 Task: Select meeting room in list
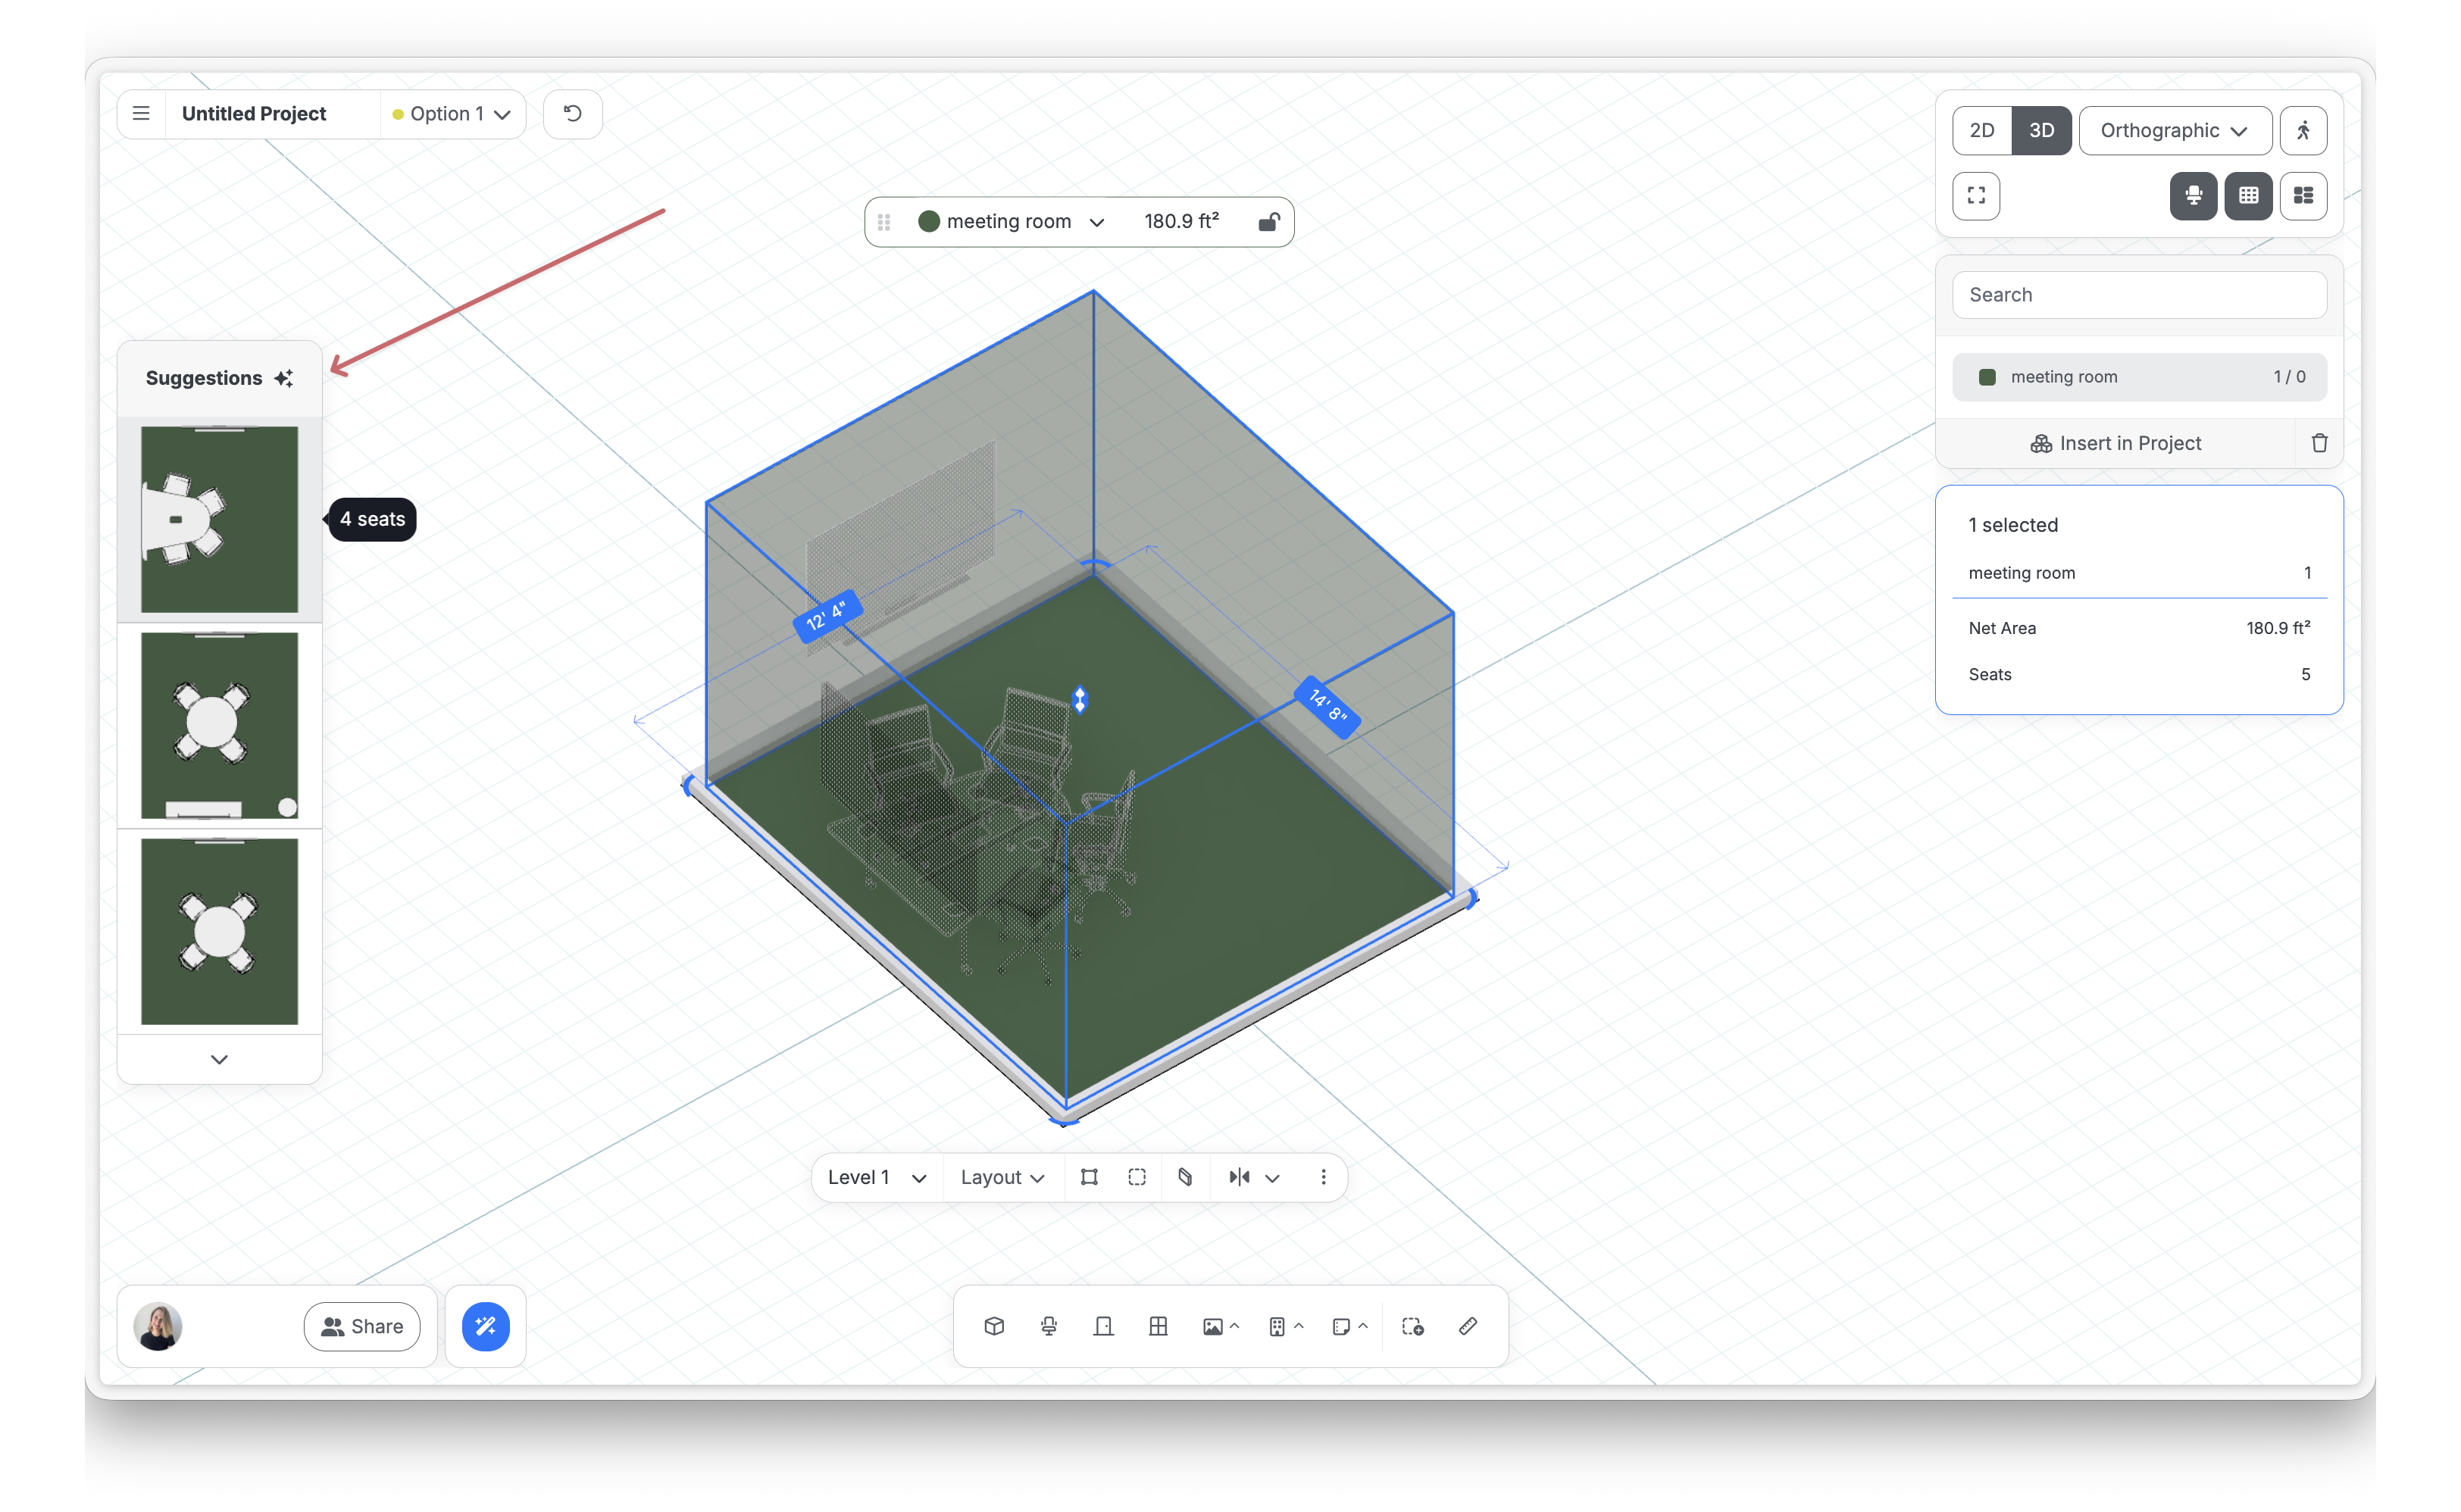click(2139, 377)
